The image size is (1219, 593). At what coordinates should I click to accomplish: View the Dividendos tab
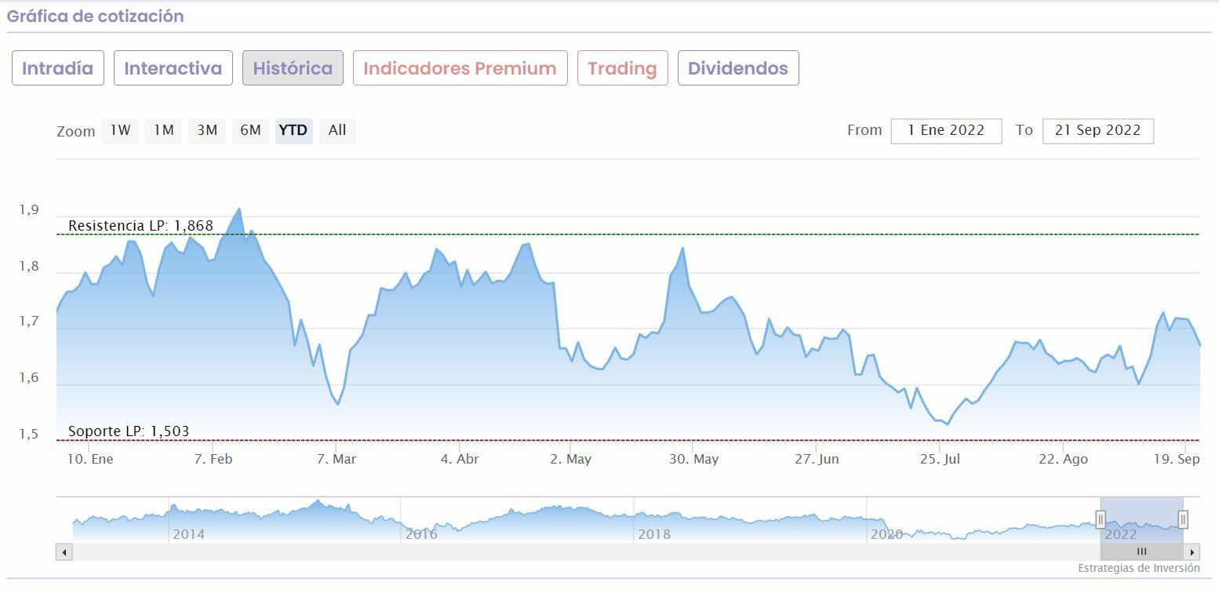[737, 68]
